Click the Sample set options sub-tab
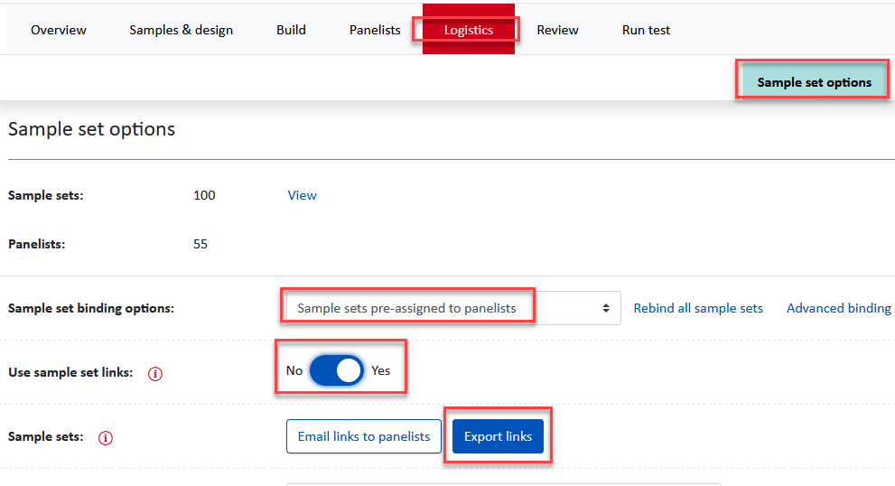This screenshot has width=895, height=486. point(814,82)
